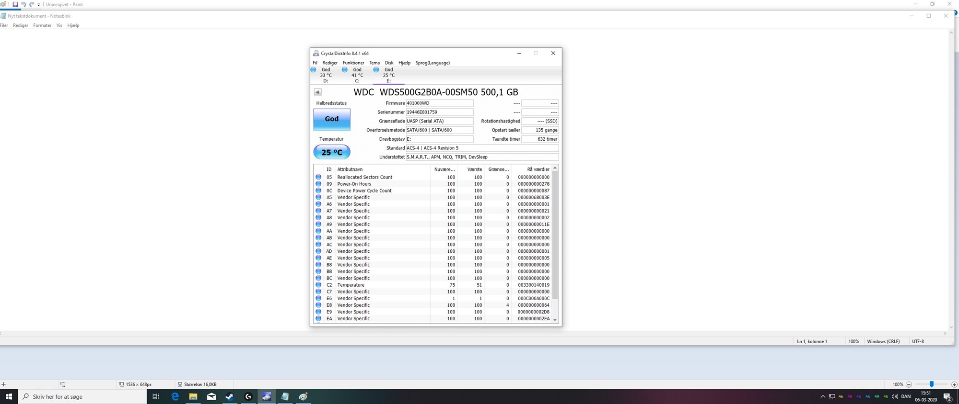This screenshot has width=959, height=404.
Task: Select the Reallocated Sectors Count row
Action: pyautogui.click(x=364, y=177)
